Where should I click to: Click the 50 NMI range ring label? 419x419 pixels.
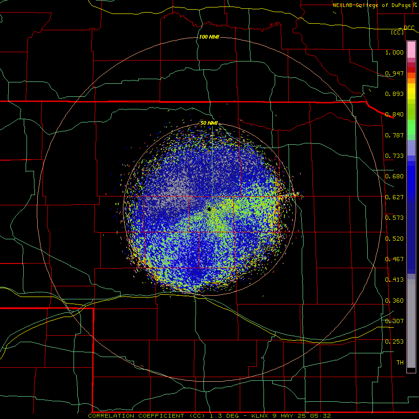[209, 123]
